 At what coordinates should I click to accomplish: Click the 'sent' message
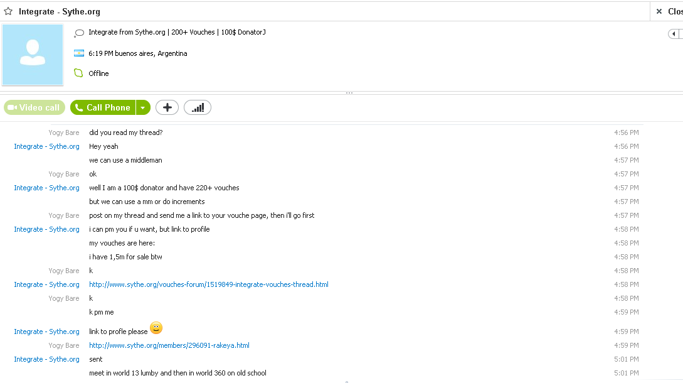coord(96,359)
